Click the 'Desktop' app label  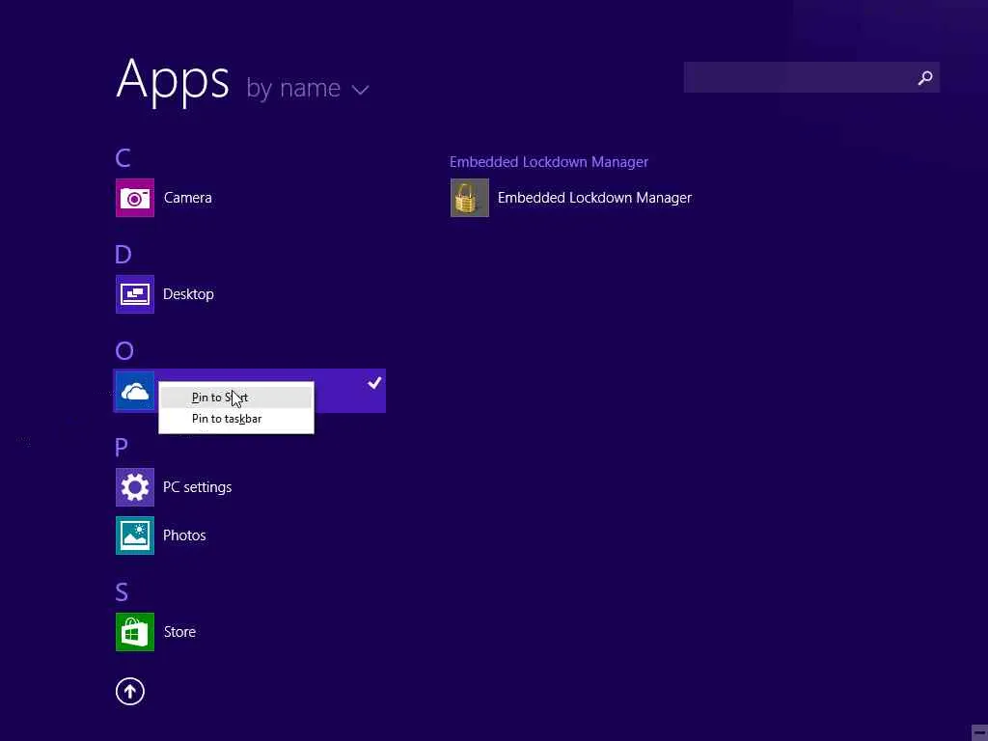click(x=188, y=294)
